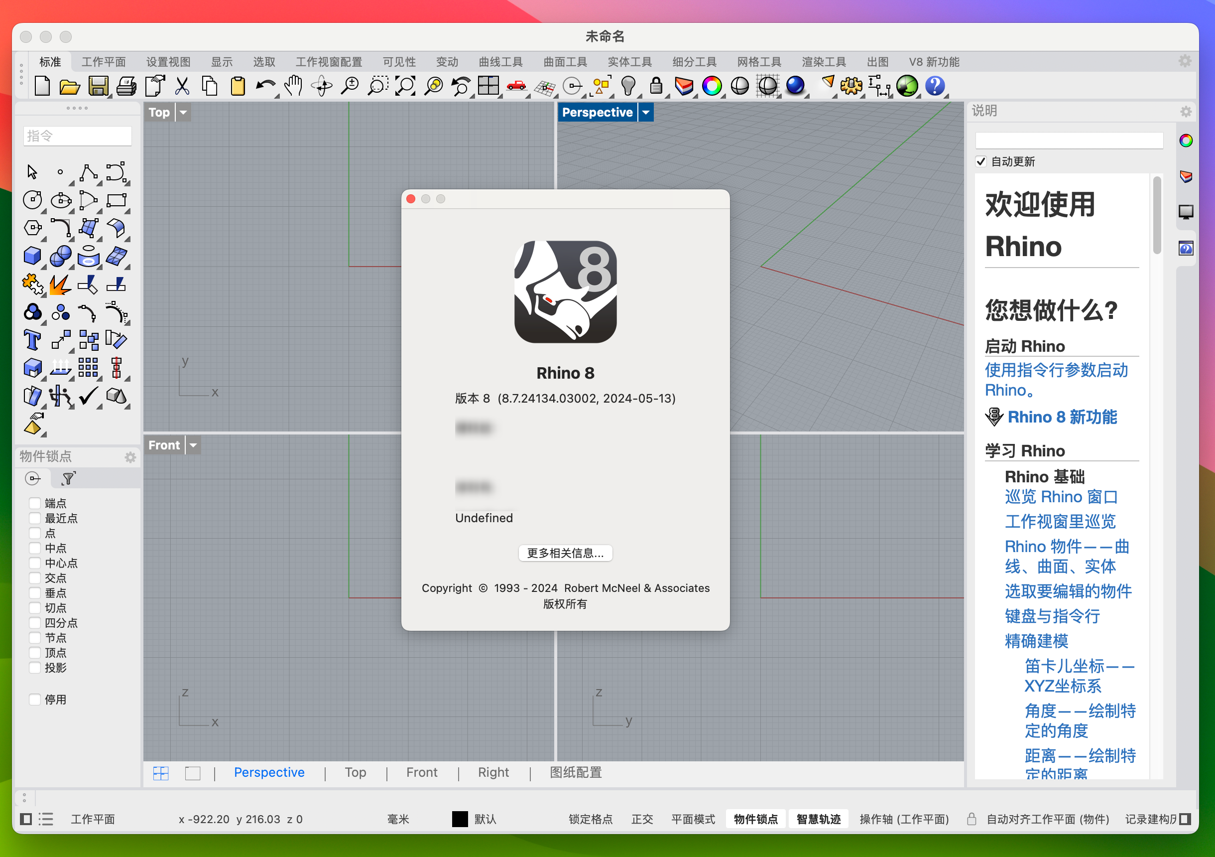The height and width of the screenshot is (857, 1215).
Task: Enable the 垂点 osnap checkbox
Action: [35, 593]
